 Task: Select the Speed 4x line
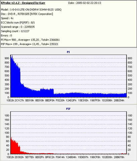pos(7,18)
